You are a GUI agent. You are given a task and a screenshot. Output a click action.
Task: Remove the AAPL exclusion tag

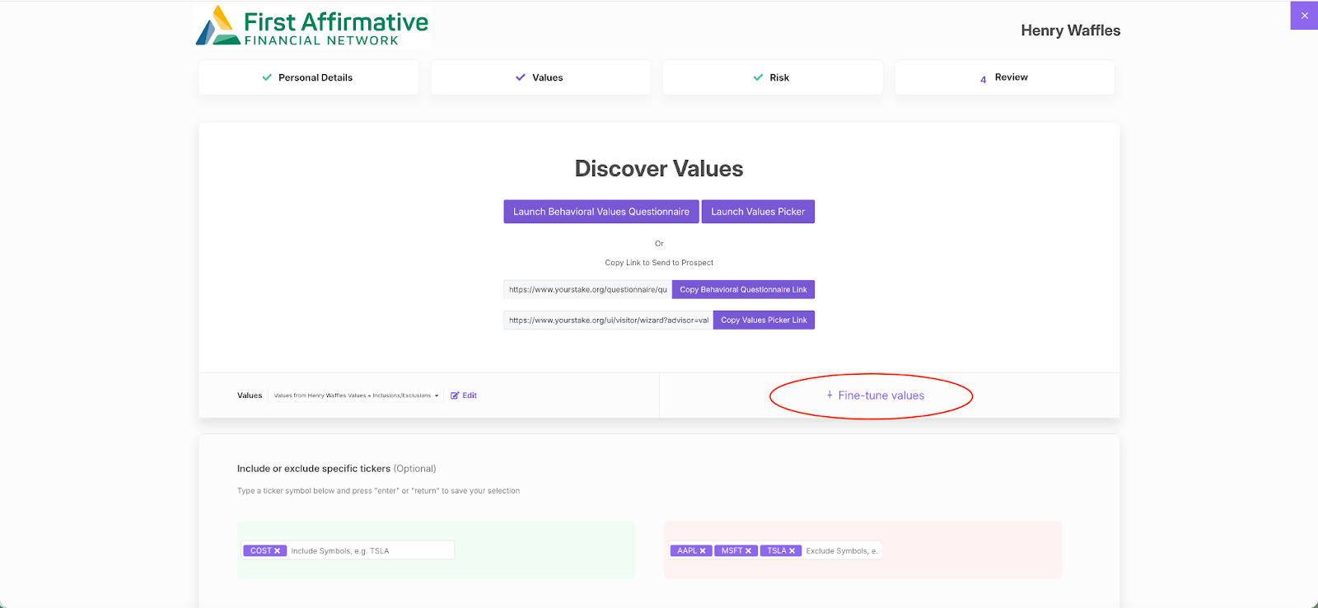click(x=703, y=551)
